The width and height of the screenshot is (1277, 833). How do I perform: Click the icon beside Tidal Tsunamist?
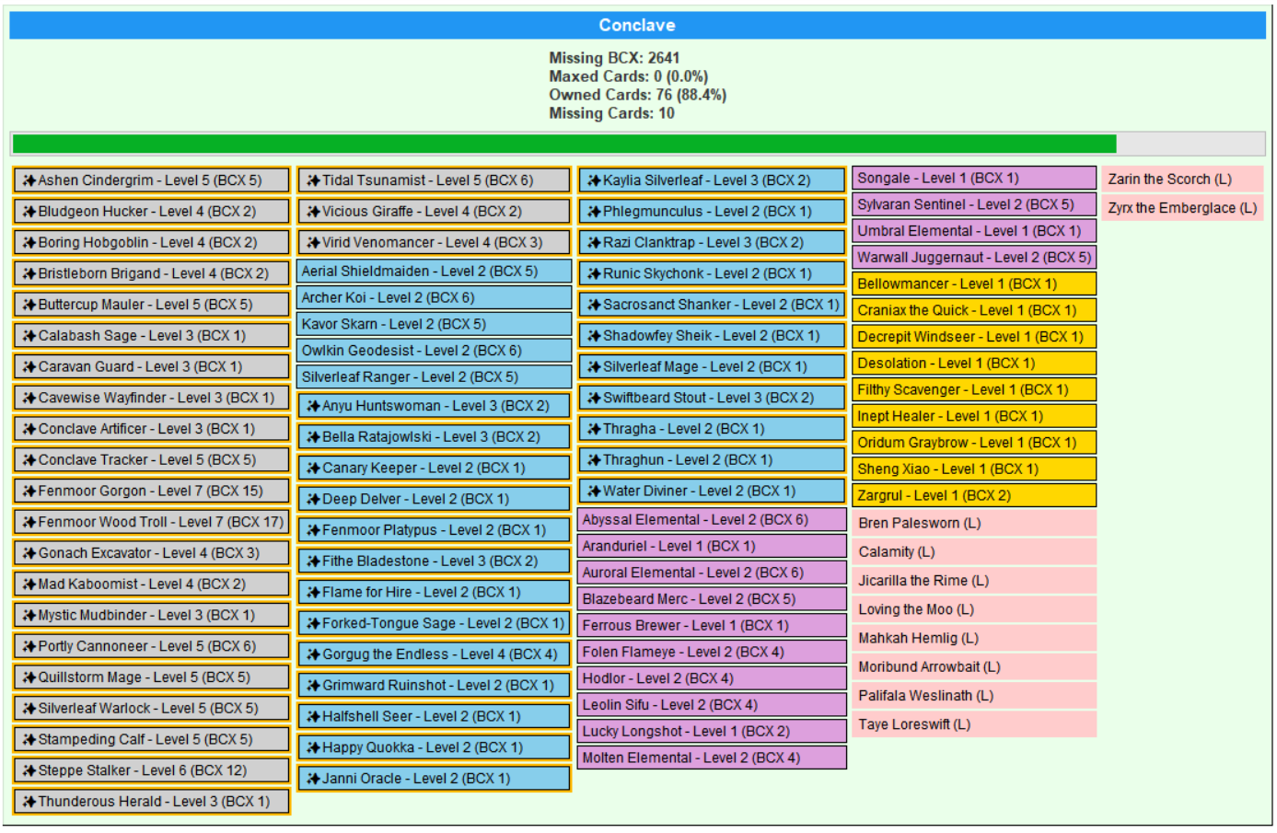click(314, 180)
